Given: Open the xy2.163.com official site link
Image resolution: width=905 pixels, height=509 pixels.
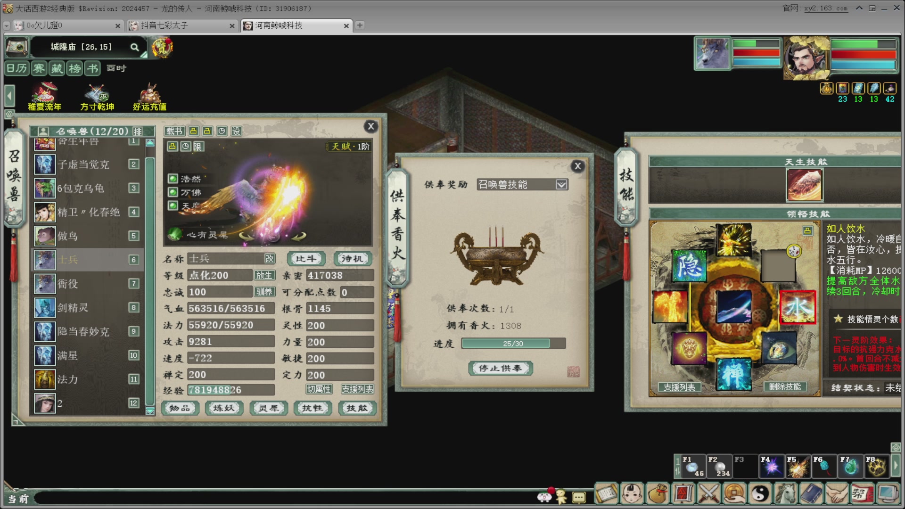Looking at the screenshot, I should [x=826, y=8].
